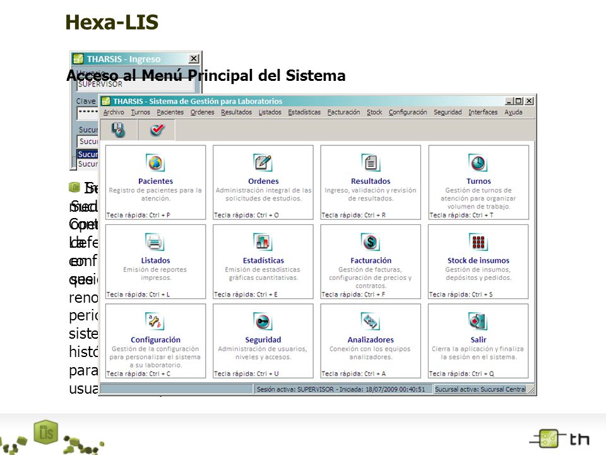The height and width of the screenshot is (455, 606).
Task: Open the Archivo menu
Action: (x=114, y=112)
